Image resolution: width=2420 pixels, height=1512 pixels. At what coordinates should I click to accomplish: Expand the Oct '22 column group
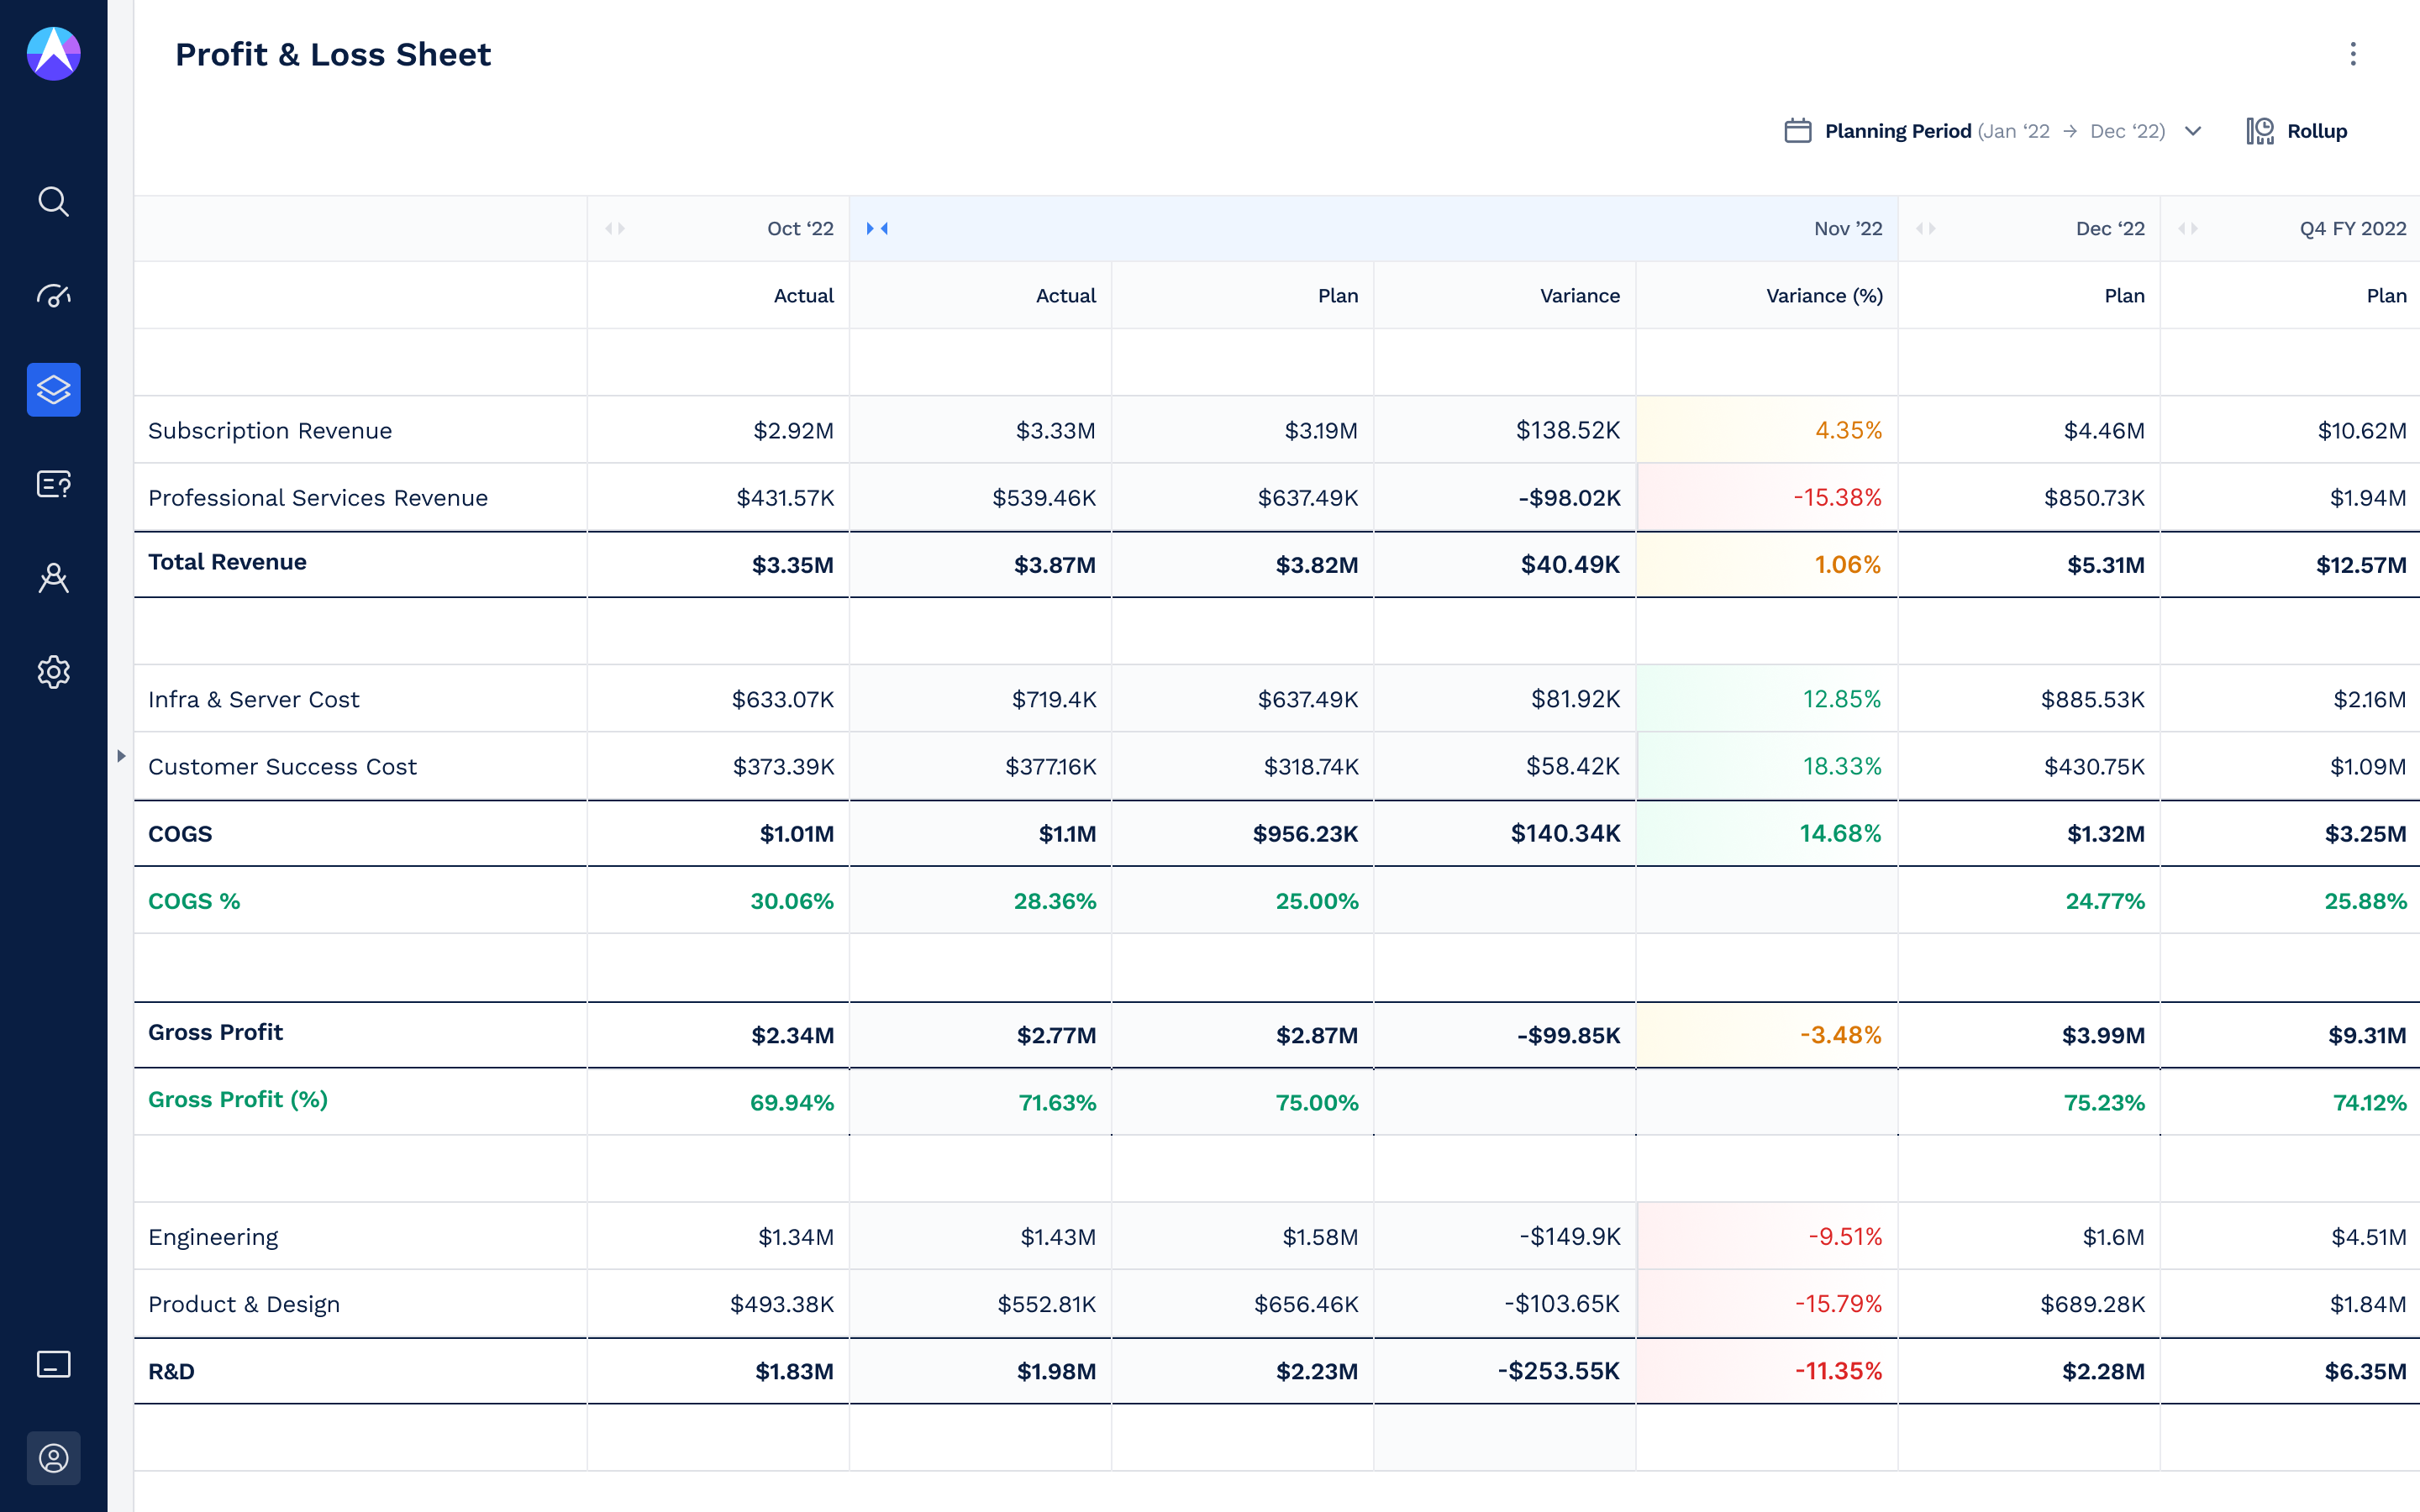615,229
